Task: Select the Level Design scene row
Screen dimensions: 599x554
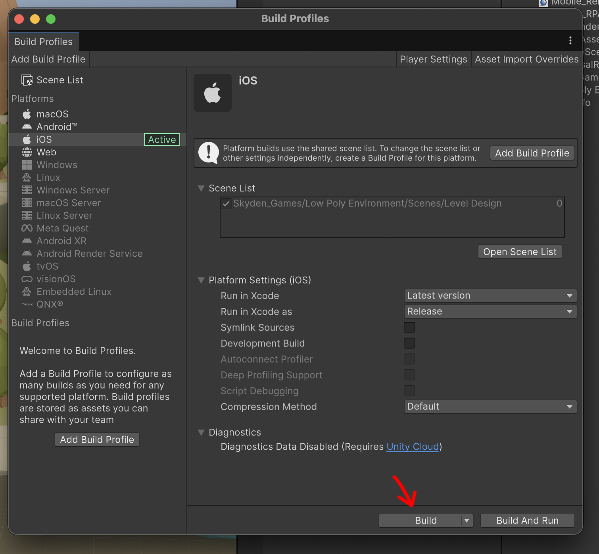Action: 392,204
